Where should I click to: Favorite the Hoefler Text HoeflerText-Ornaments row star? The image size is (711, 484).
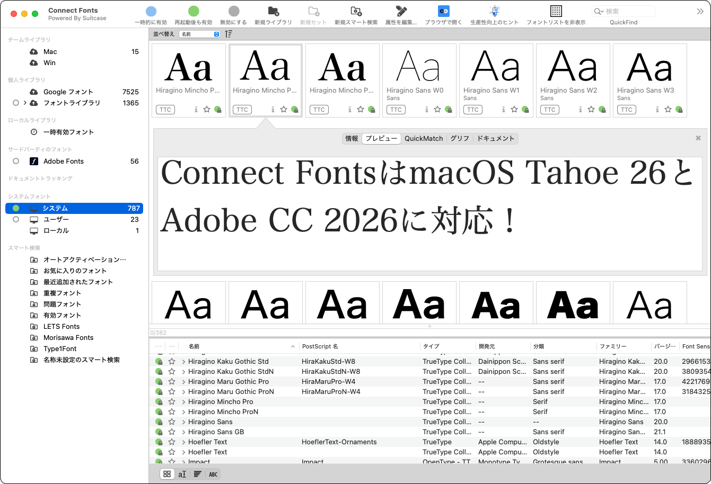click(172, 442)
